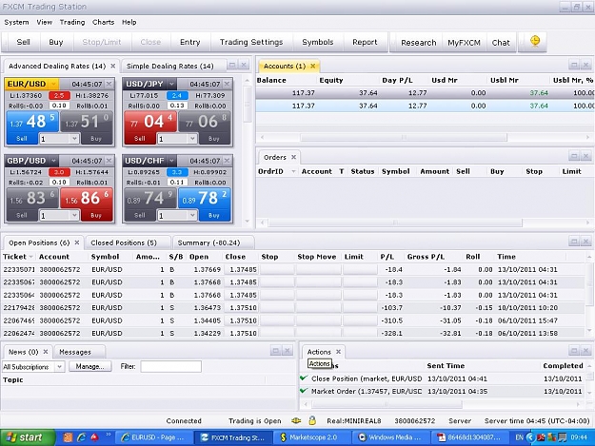
Task: Open USD/CHF amount dropdown
Action: pyautogui.click(x=192, y=216)
